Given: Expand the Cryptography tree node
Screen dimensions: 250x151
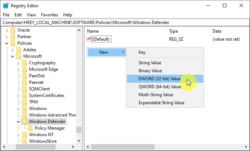Looking at the screenshot, I should tap(18, 63).
